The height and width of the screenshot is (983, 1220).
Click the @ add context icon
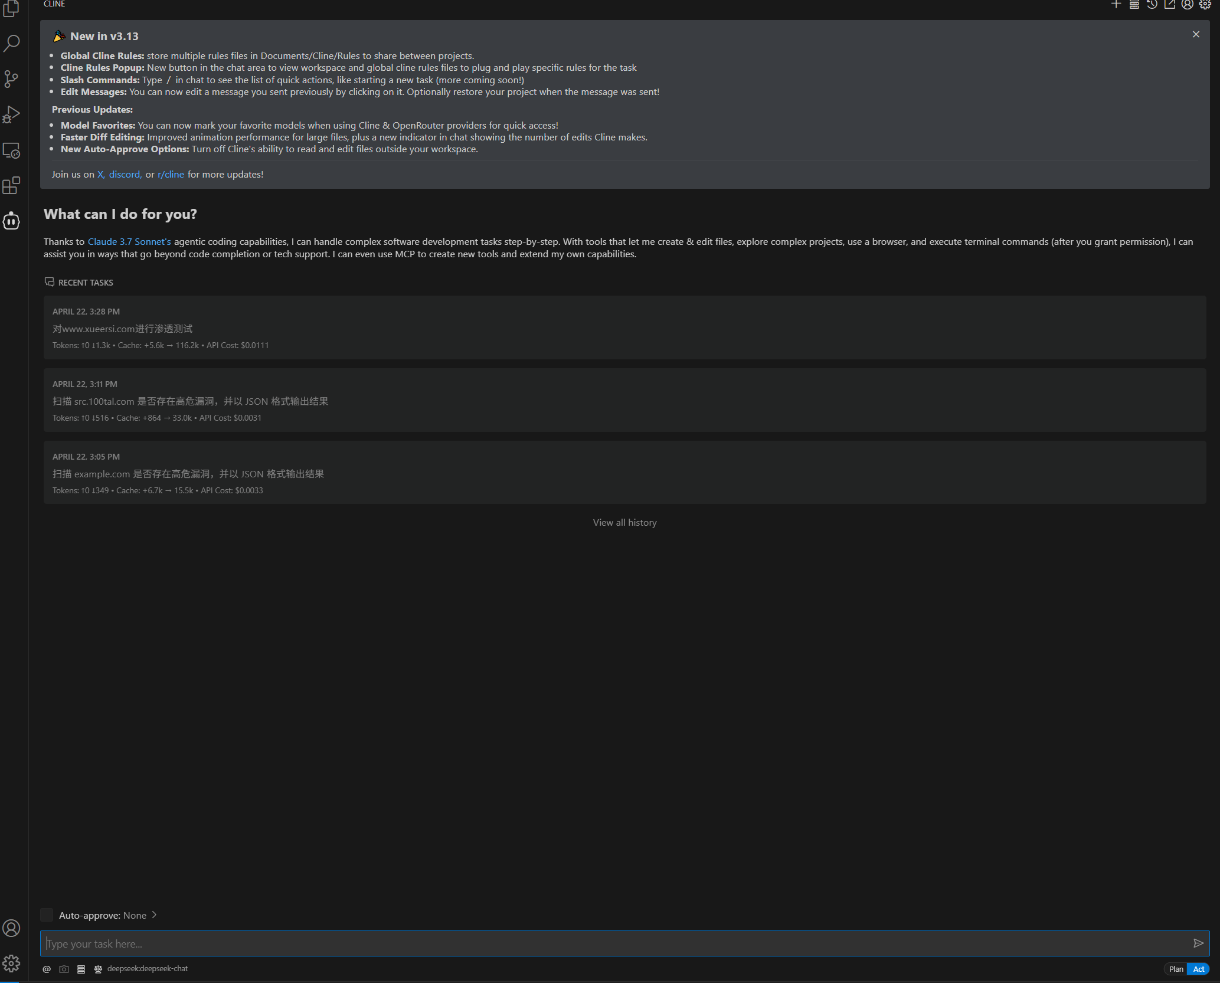coord(47,969)
